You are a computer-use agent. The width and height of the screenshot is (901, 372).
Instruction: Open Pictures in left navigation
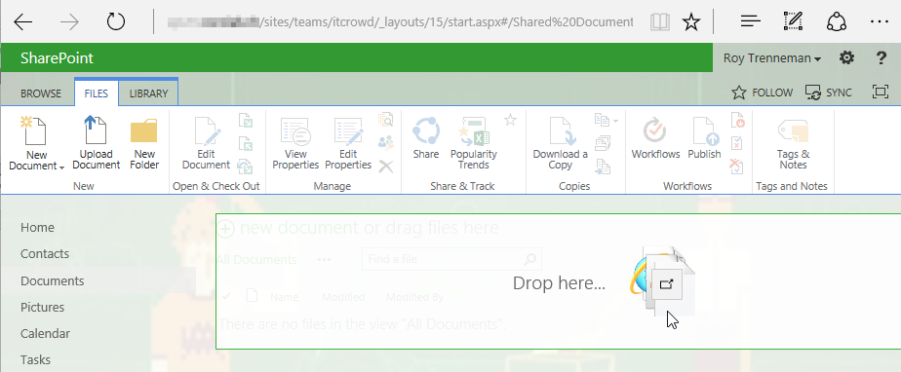click(43, 307)
